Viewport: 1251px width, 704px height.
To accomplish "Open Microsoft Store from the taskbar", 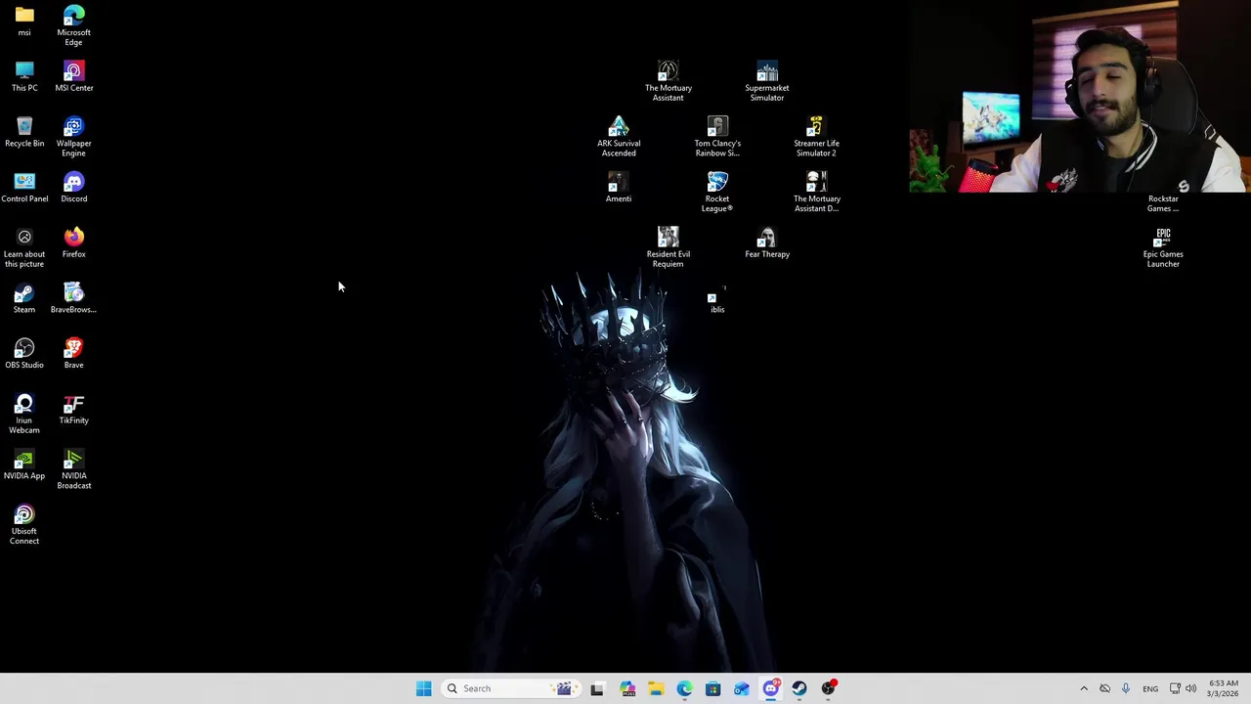I will (712, 688).
